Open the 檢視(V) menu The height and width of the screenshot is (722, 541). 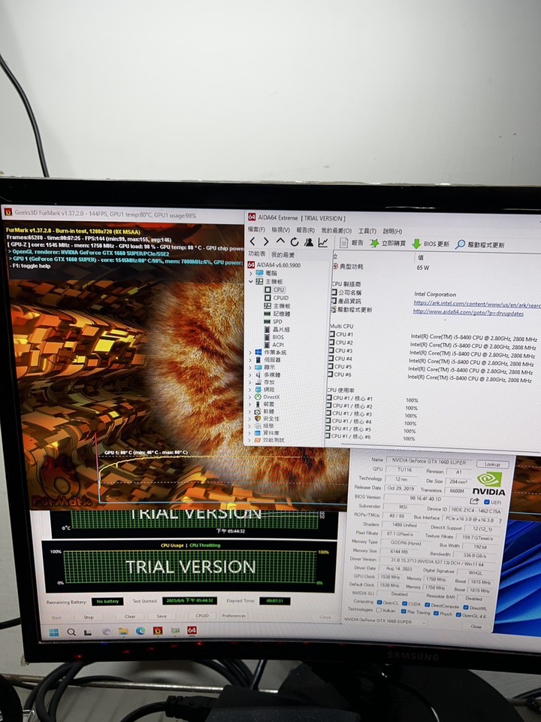click(280, 230)
